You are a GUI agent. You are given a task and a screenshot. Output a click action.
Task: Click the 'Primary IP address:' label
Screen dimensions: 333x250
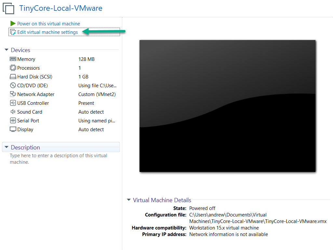point(164,234)
